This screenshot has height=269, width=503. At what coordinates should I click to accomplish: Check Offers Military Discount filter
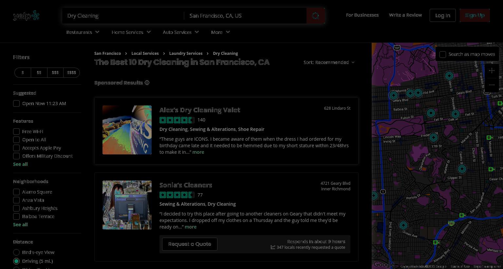click(16, 156)
